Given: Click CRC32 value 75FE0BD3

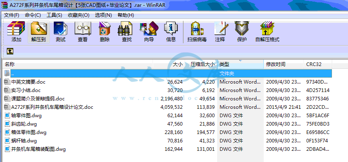Looking at the screenshot, I should click(x=318, y=124).
